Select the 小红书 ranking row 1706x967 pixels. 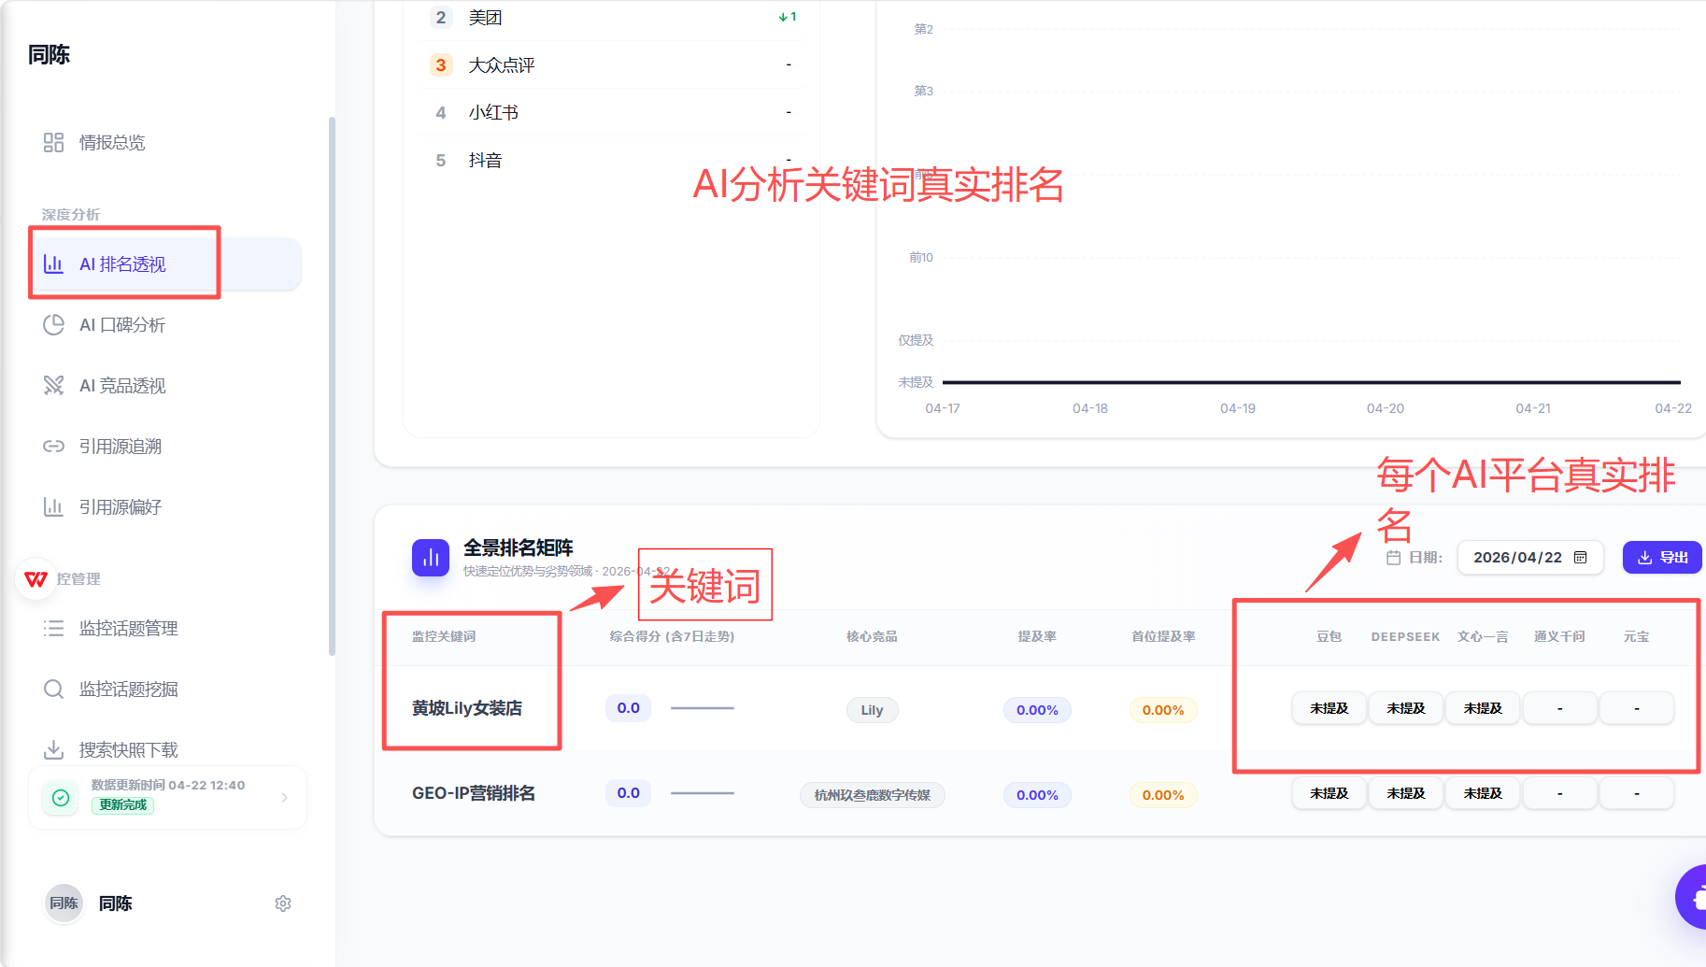[612, 113]
